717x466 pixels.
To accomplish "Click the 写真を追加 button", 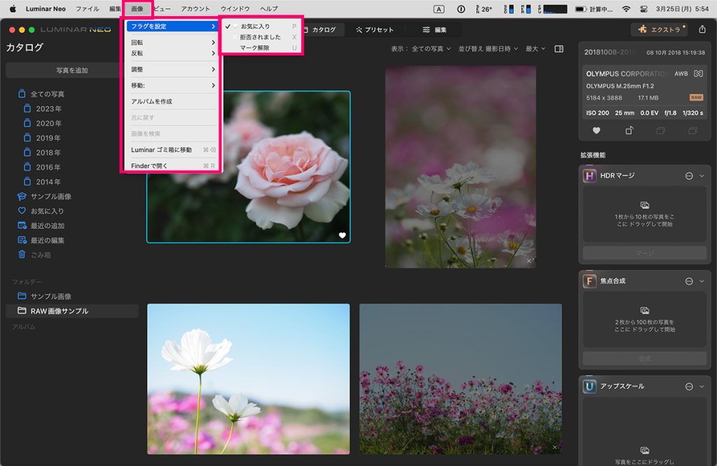I will 72,71.
